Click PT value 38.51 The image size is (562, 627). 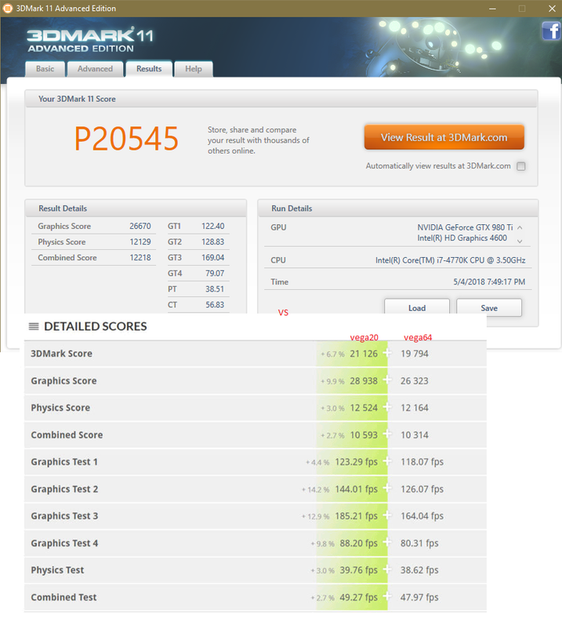215,288
